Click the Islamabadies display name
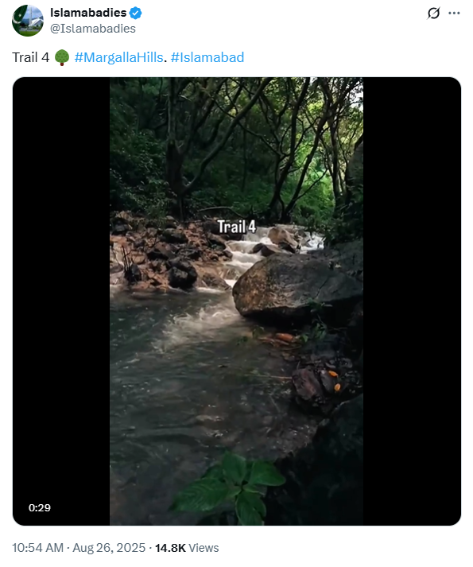The image size is (473, 567). (88, 13)
